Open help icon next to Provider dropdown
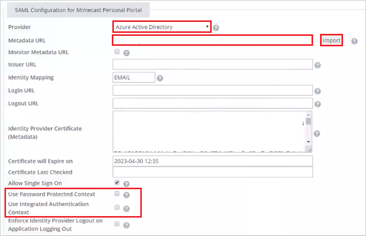 point(216,28)
